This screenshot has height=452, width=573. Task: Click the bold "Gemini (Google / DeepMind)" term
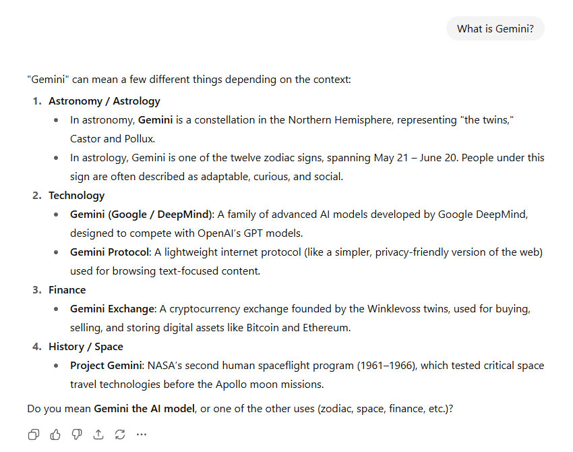(x=142, y=215)
